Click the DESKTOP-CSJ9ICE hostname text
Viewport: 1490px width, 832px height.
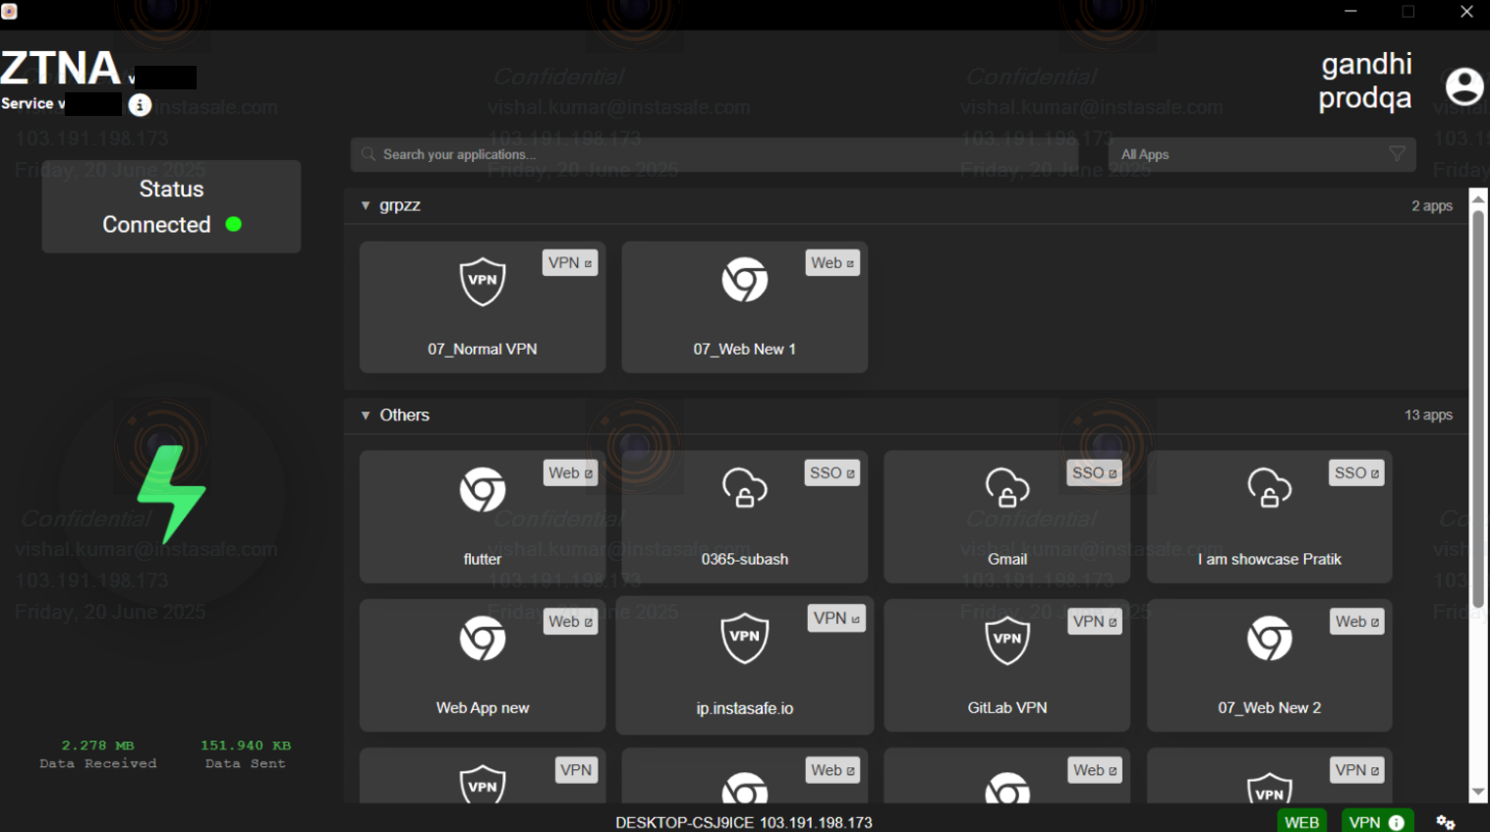684,822
